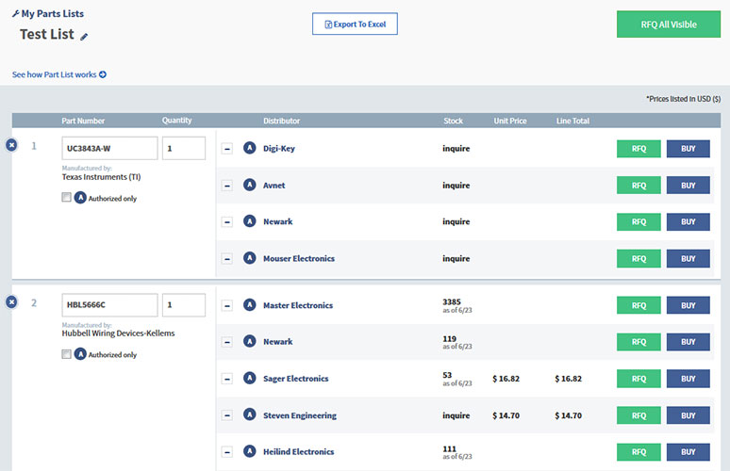Click the UC3843A-W part number field

click(109, 148)
